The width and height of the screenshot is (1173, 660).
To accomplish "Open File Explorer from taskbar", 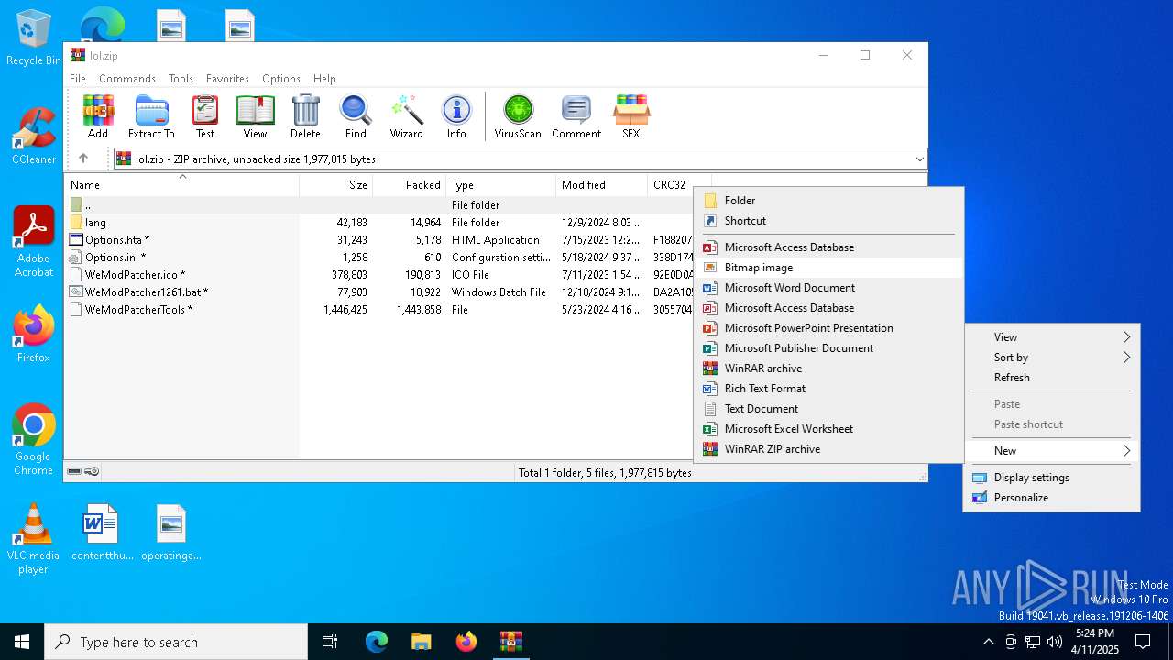I will pyautogui.click(x=422, y=642).
